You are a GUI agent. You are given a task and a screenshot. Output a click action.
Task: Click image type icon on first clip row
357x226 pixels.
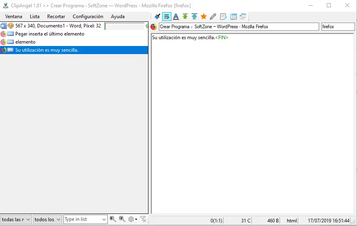click(10, 26)
